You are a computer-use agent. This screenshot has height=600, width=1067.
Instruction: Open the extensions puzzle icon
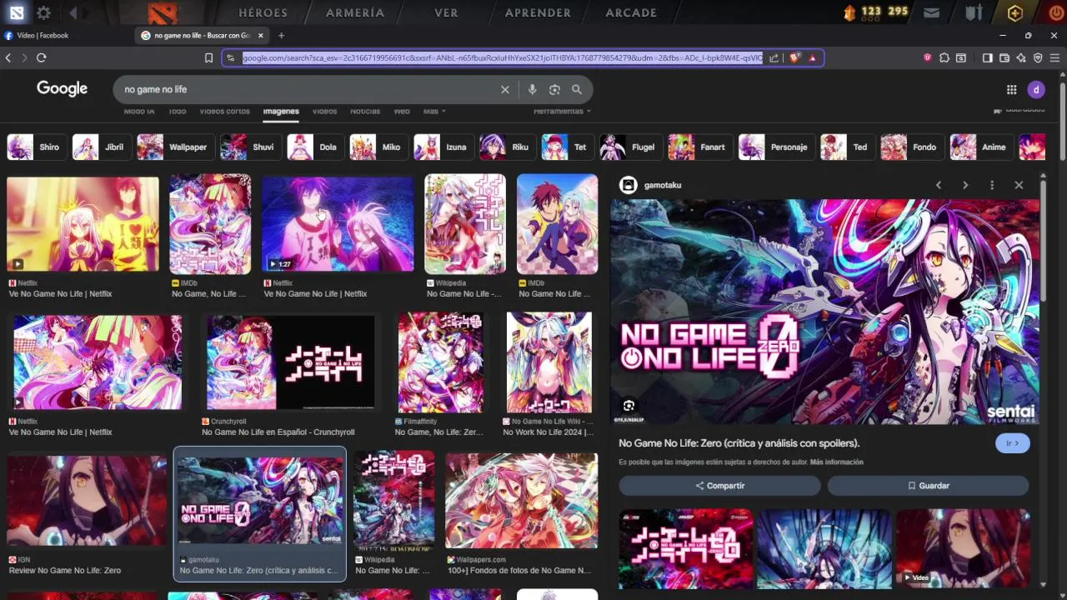944,57
